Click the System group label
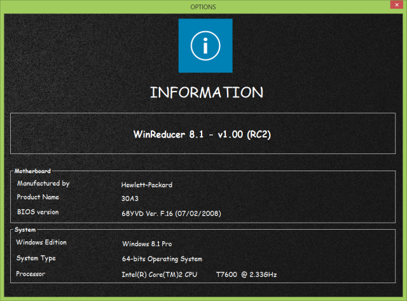The image size is (407, 301). pos(26,229)
